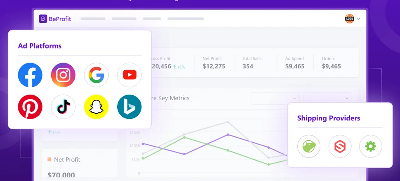
Task: Click the lowest point of the green line
Action: [269, 165]
